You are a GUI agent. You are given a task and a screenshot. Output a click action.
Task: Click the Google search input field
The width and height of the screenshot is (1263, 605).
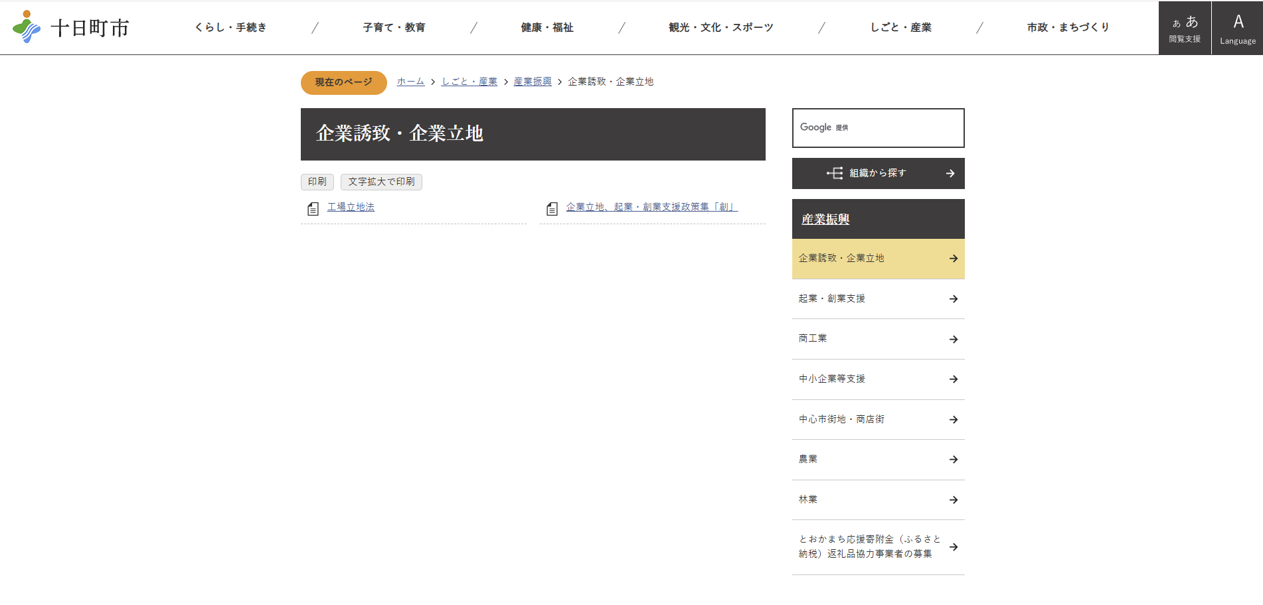[879, 128]
